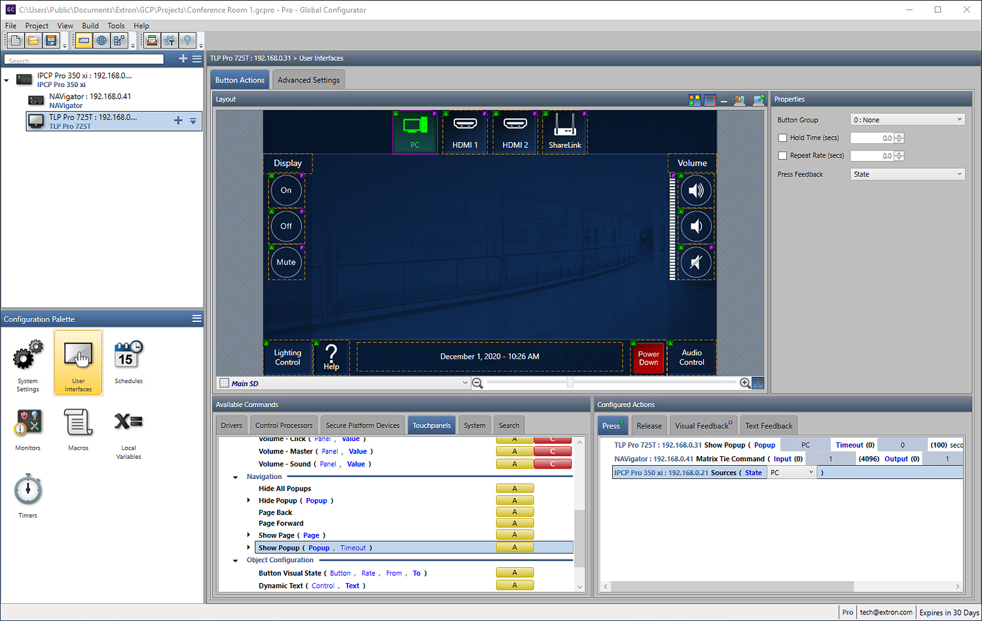982x621 pixels.
Task: Open Local Variables in the Configuration Palette
Action: pos(128,434)
